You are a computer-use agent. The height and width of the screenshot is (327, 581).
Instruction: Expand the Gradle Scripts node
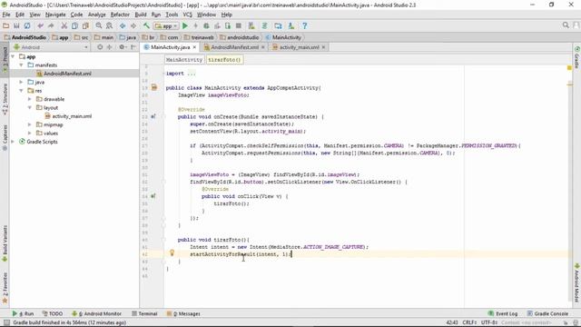pos(14,142)
